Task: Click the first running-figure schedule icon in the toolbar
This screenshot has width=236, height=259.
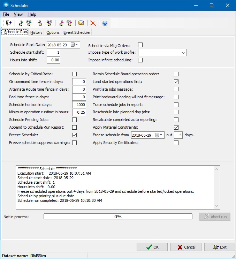Action: tap(21, 23)
